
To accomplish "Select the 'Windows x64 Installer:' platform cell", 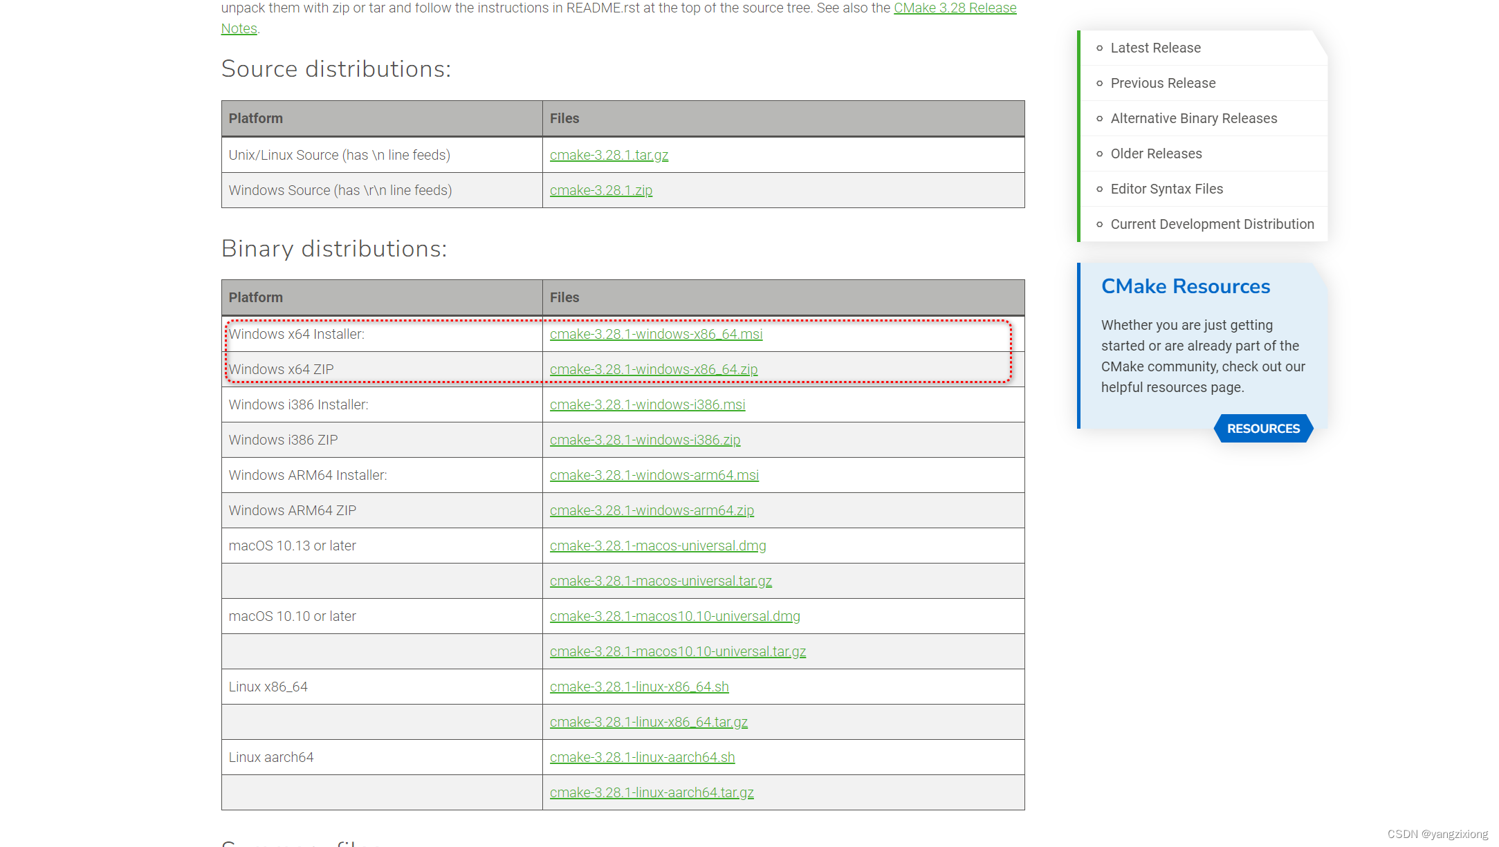I will [x=382, y=334].
